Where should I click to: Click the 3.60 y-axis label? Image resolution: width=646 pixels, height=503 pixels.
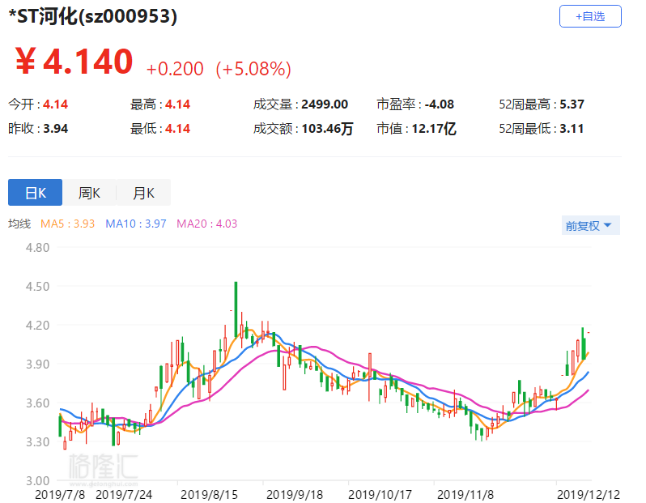[x=37, y=403]
